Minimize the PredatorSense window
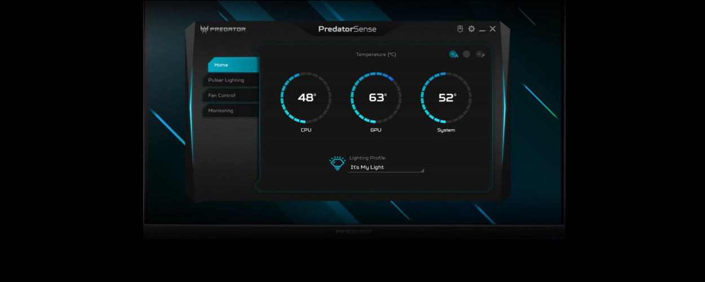The height and width of the screenshot is (282, 705). point(482,31)
